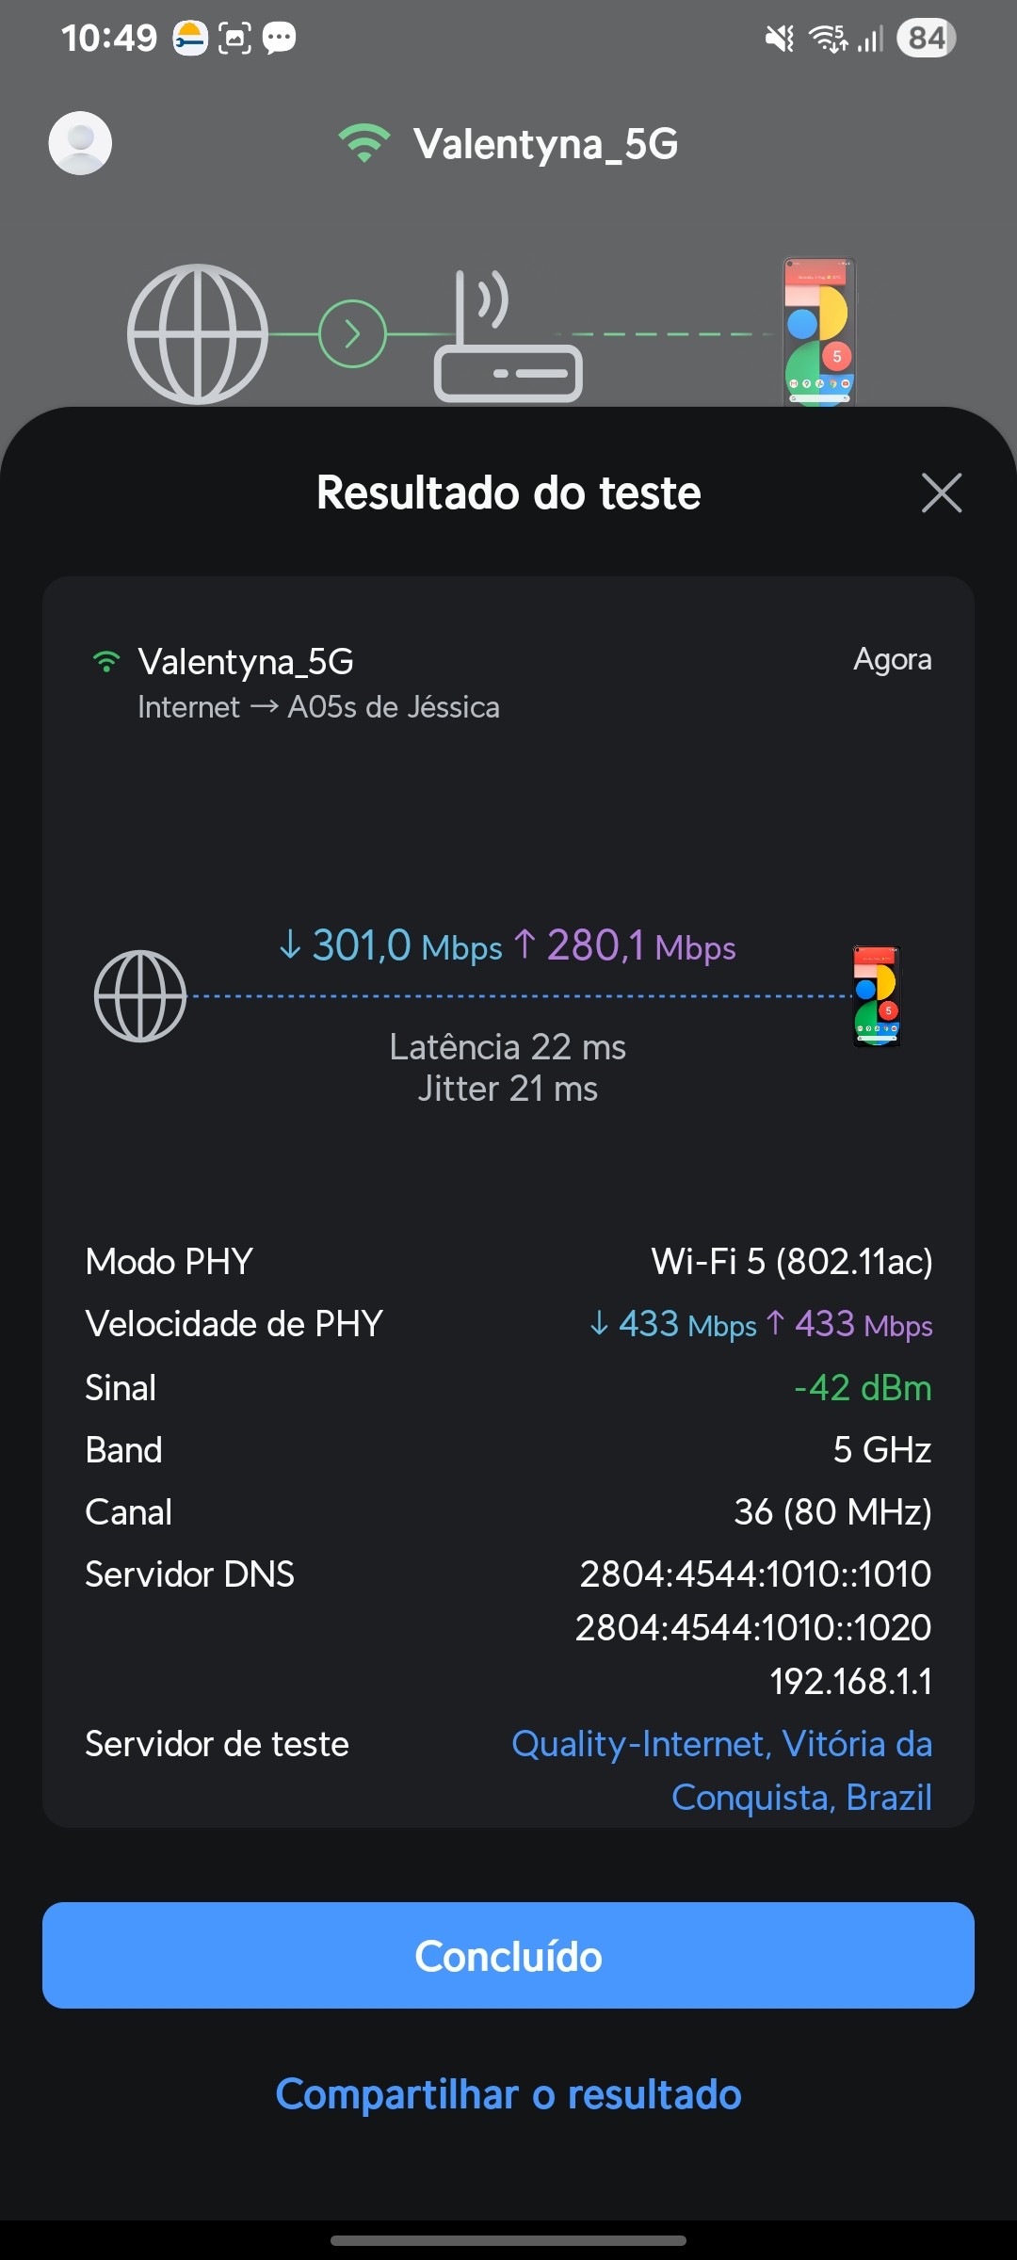Tap the green Wi-Fi icon in header
This screenshot has width=1017, height=2260.
pos(364,143)
